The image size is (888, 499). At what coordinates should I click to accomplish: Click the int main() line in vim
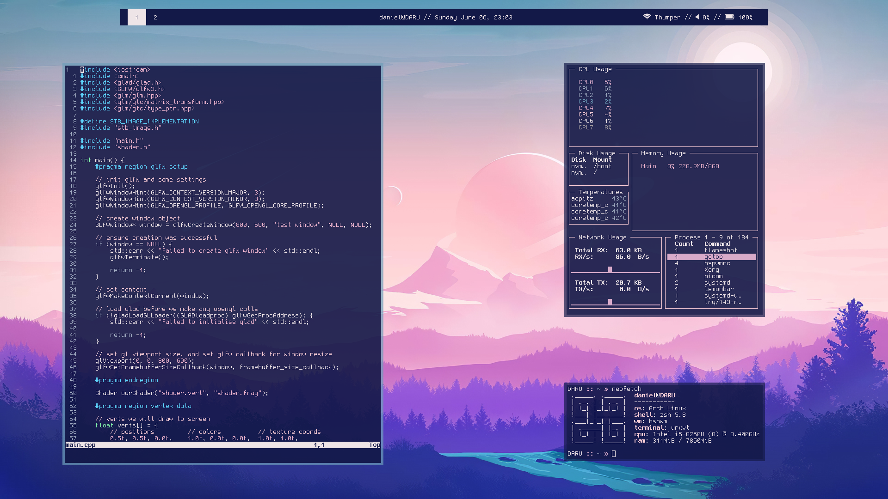point(103,160)
